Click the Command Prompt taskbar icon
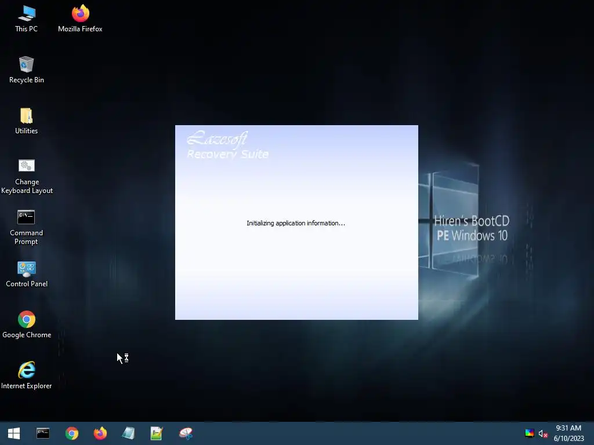Screen dimensions: 594x445 43,433
